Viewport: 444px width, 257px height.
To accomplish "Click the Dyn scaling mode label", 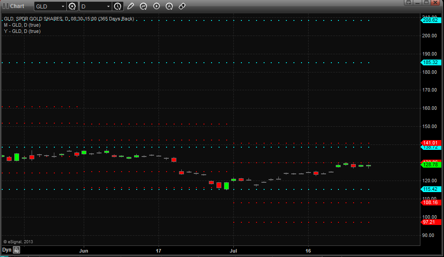I will (x=7, y=250).
